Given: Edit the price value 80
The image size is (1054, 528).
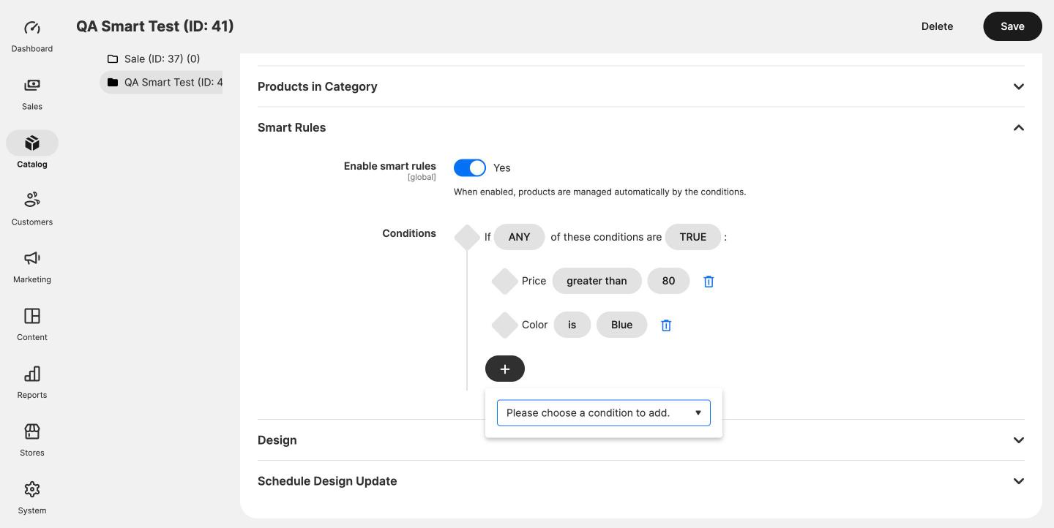Looking at the screenshot, I should (668, 281).
